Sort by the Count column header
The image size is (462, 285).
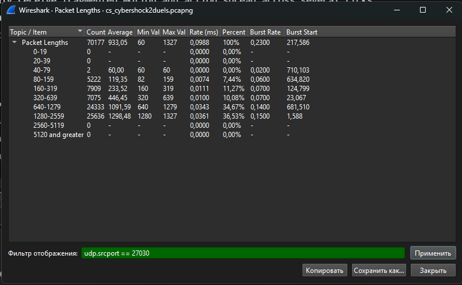click(96, 32)
